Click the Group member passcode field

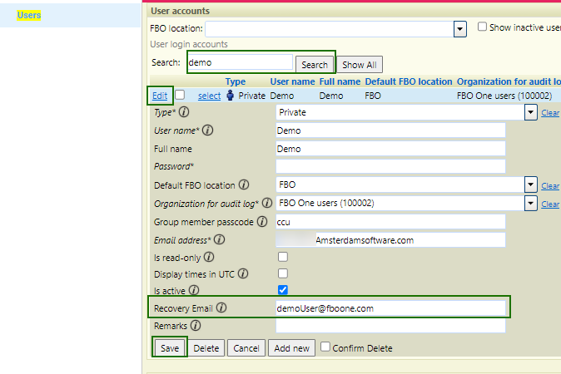[390, 222]
